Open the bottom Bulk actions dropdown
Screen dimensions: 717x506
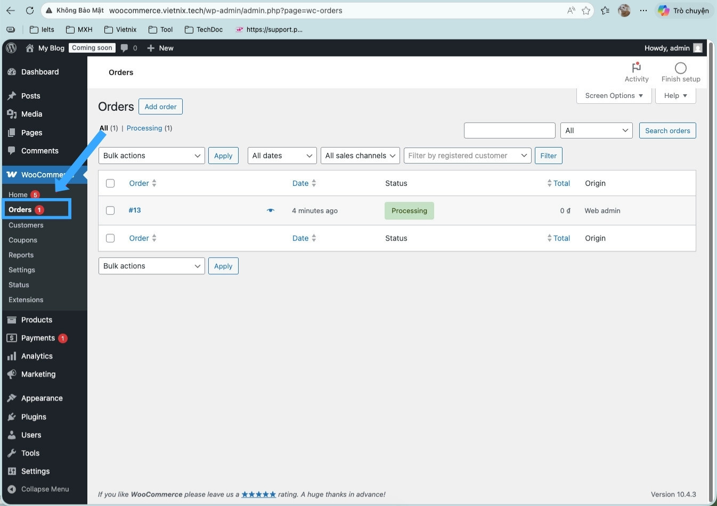pyautogui.click(x=152, y=266)
